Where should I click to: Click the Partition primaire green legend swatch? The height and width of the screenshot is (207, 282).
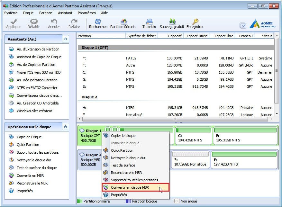tap(80, 201)
